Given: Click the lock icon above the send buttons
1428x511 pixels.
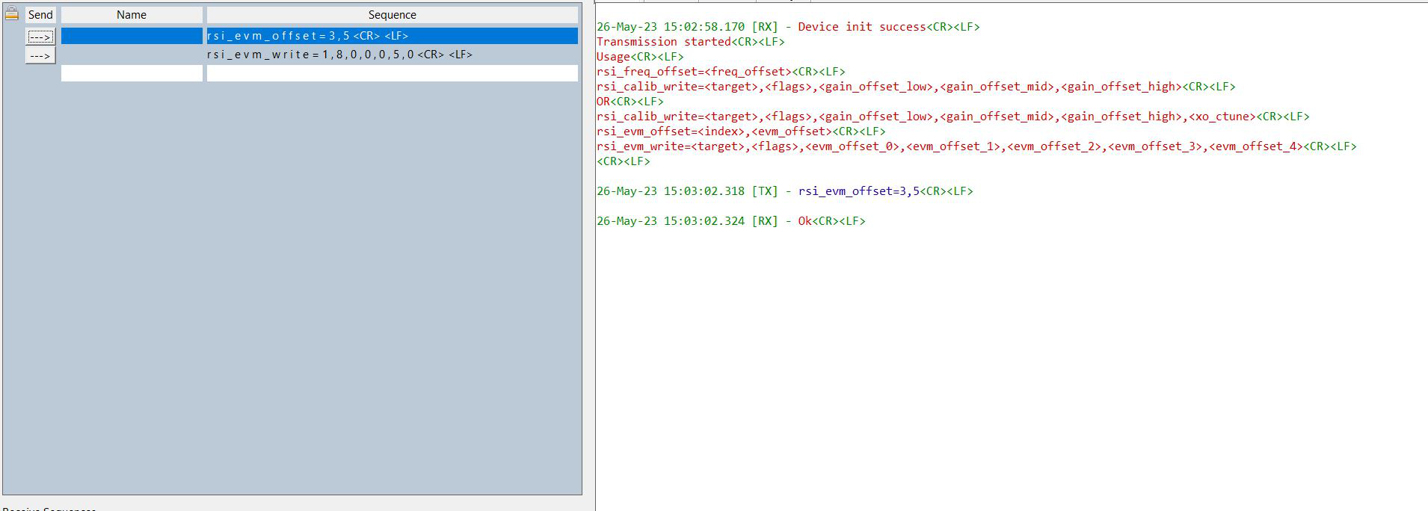Looking at the screenshot, I should pos(12,13).
